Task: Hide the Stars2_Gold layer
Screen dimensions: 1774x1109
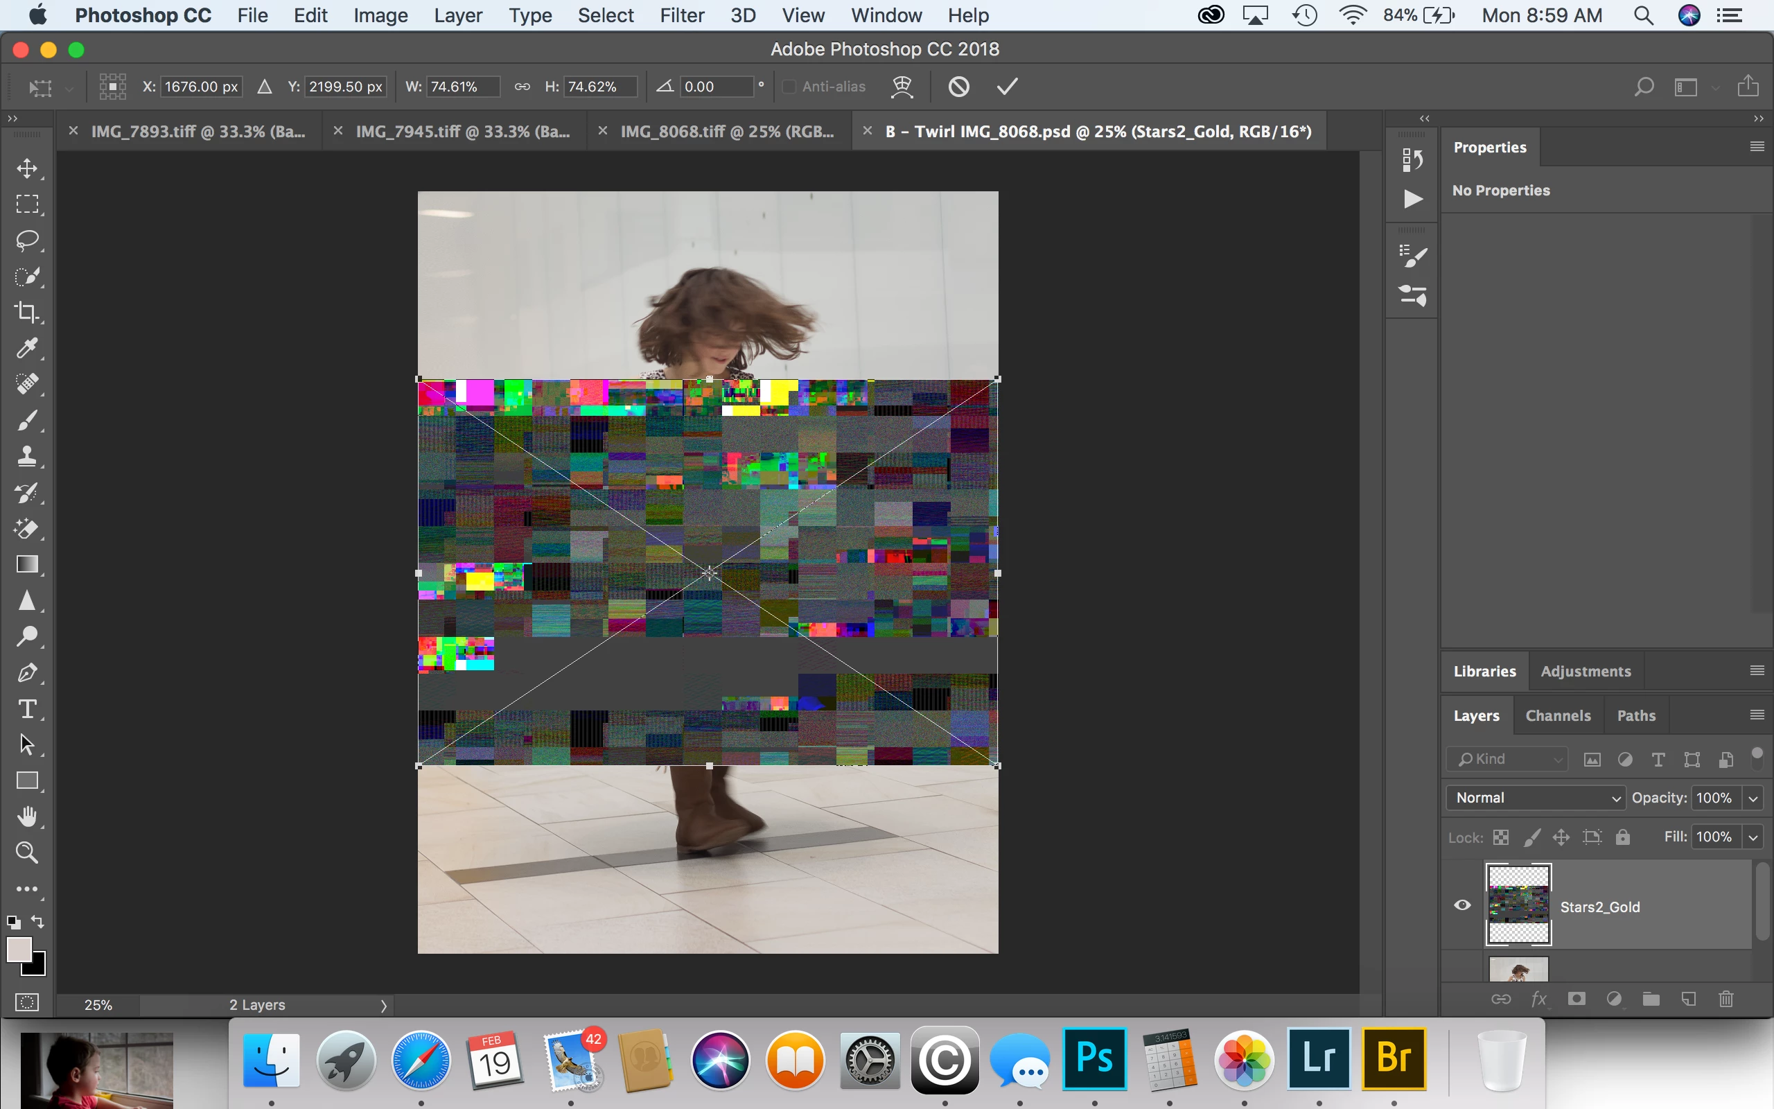Action: click(1462, 905)
